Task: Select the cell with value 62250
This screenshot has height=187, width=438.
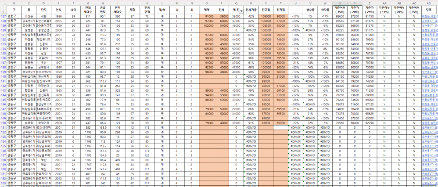Action: coord(369,122)
